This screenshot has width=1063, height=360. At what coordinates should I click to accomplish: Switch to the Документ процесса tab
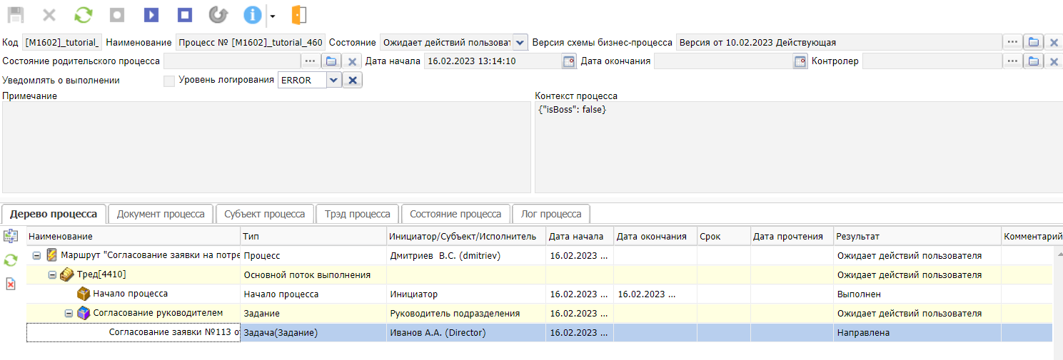tap(161, 214)
